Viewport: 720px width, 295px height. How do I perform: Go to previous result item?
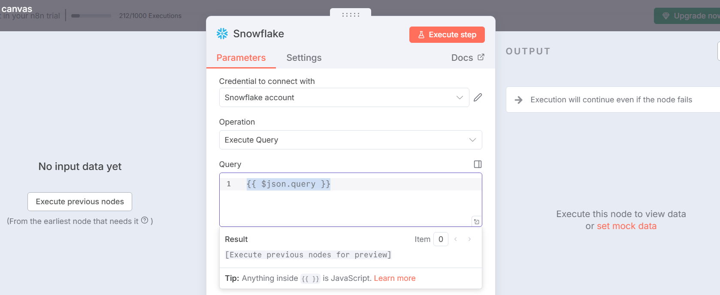[x=456, y=239]
